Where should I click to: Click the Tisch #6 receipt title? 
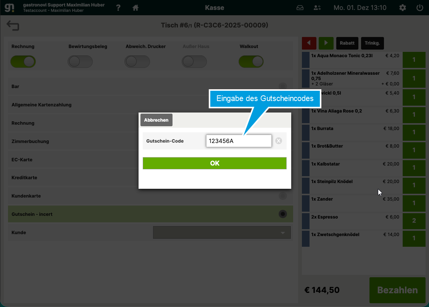click(x=214, y=25)
